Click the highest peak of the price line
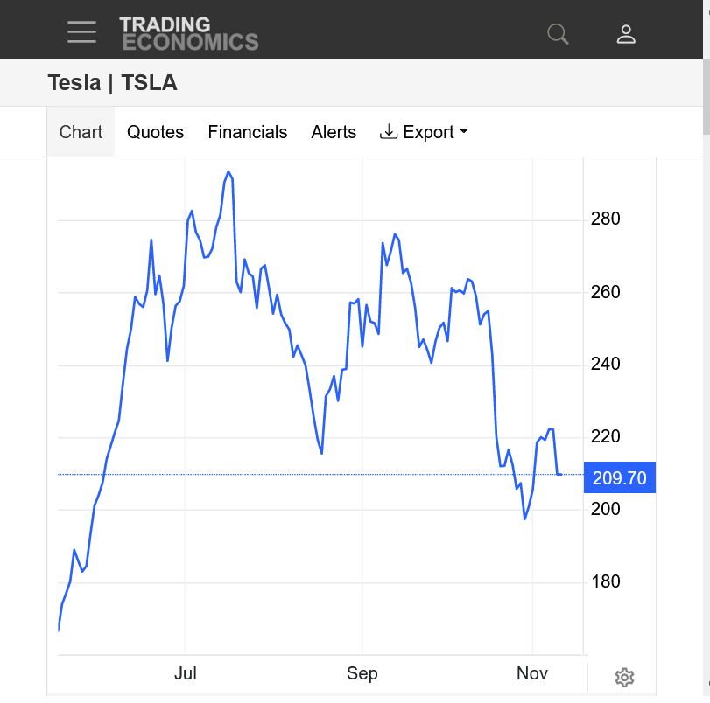The height and width of the screenshot is (703, 710). 228,171
